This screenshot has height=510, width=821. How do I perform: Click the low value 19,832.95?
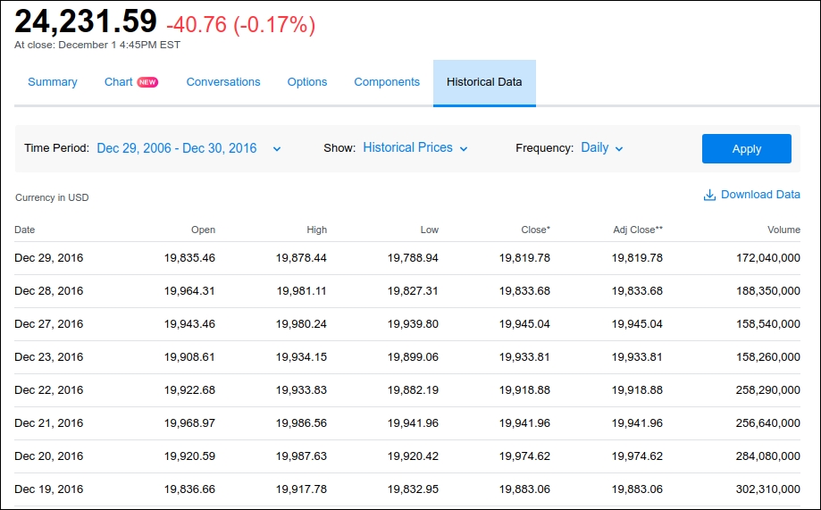(x=413, y=489)
